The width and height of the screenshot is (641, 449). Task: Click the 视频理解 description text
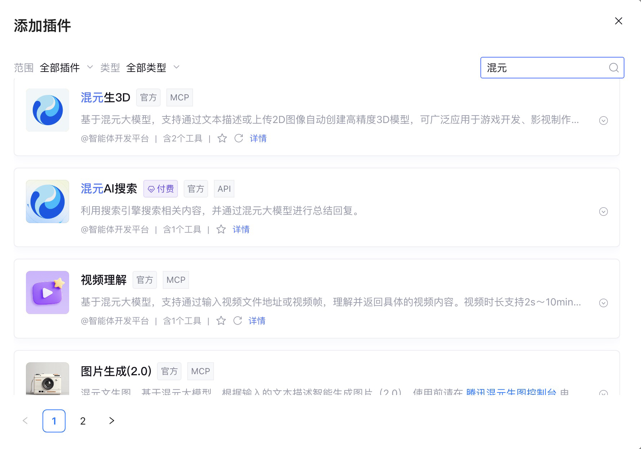pyautogui.click(x=331, y=302)
